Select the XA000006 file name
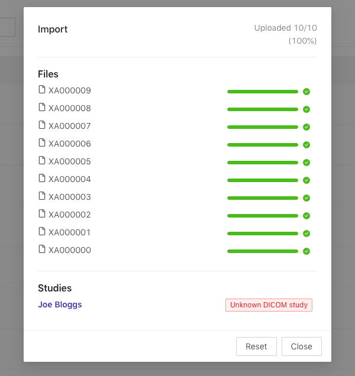The image size is (355, 376). pos(70,144)
